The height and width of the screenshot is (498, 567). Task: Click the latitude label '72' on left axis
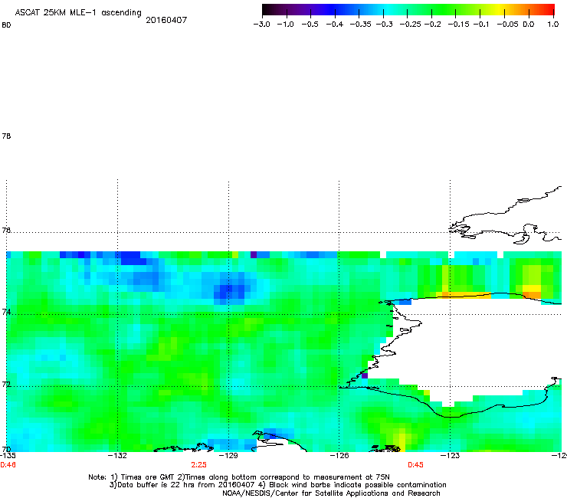click(x=6, y=384)
